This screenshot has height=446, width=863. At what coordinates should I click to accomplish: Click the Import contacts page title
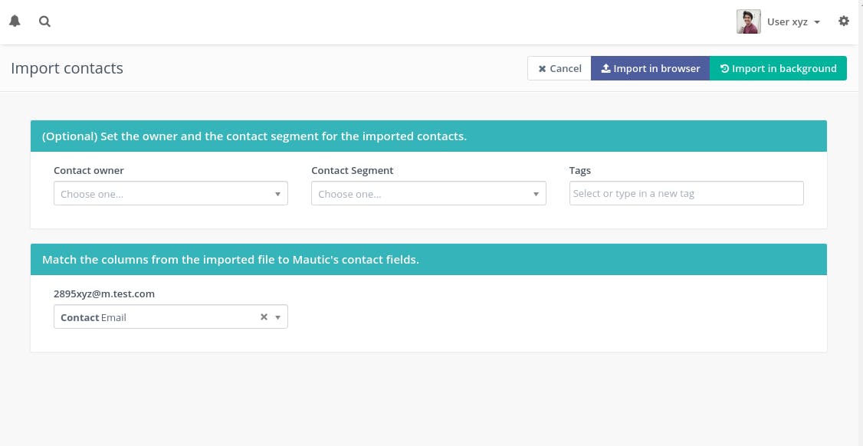[x=67, y=68]
